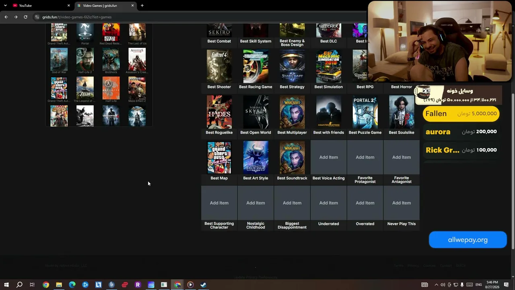The image size is (515, 290).
Task: Open Steam from the taskbar
Action: pos(203,285)
